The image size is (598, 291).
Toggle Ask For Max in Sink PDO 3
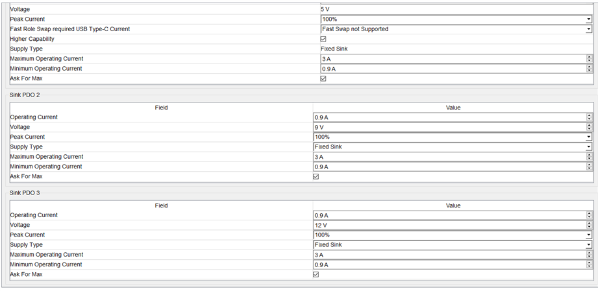click(x=316, y=274)
